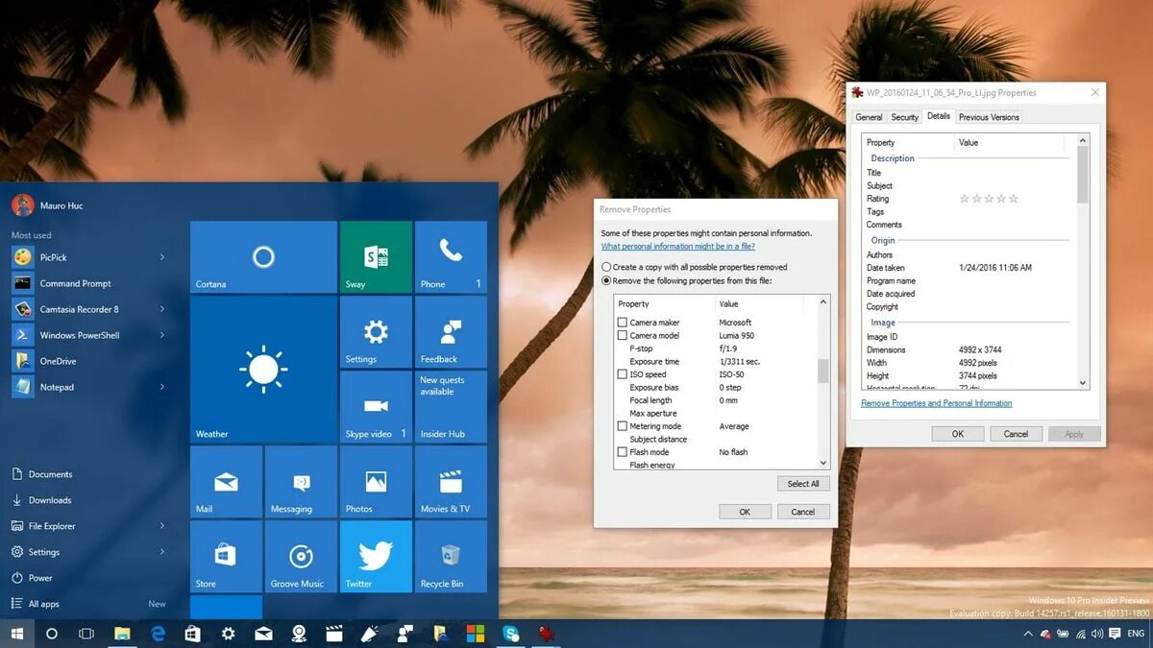Viewport: 1153px width, 648px height.
Task: Open the Mail tile
Action: tap(226, 481)
